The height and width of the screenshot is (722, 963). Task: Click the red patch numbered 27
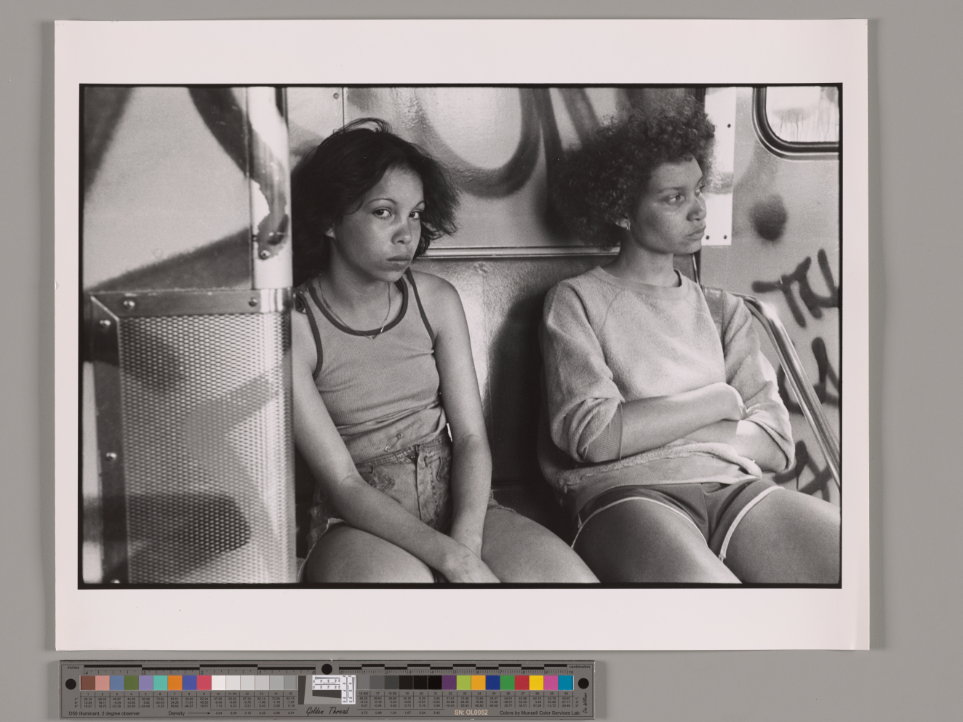point(522,683)
